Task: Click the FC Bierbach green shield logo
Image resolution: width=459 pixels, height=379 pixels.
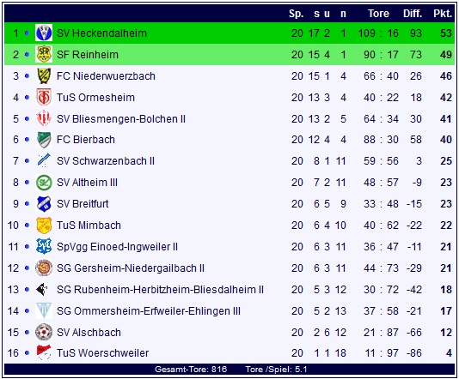Action: click(x=44, y=140)
